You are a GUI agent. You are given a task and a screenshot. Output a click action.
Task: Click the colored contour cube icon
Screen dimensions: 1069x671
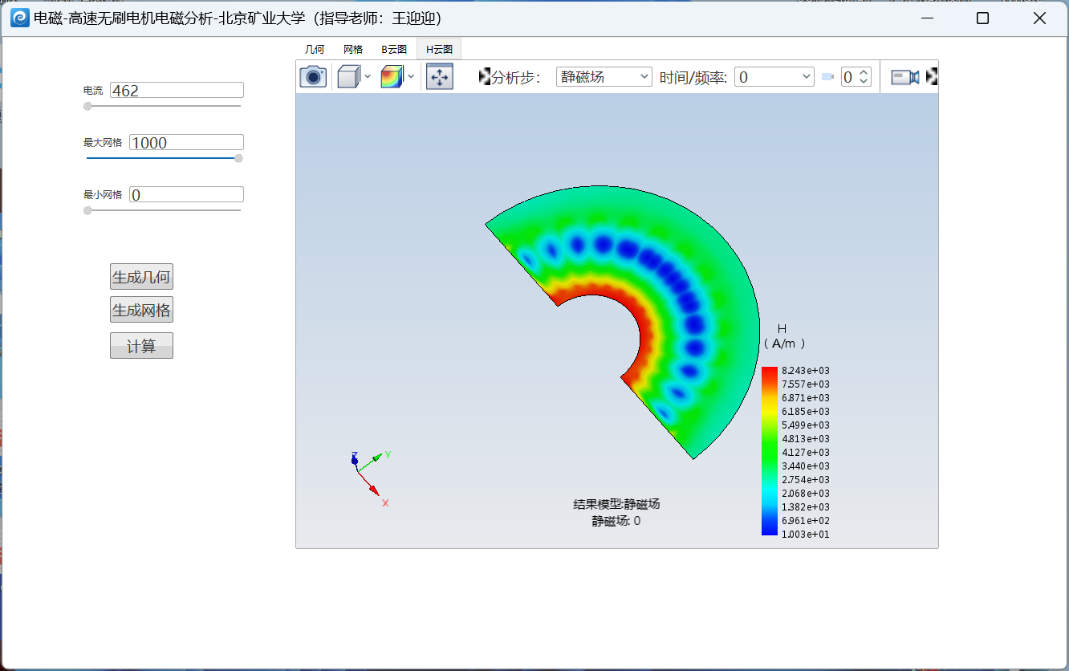point(392,77)
